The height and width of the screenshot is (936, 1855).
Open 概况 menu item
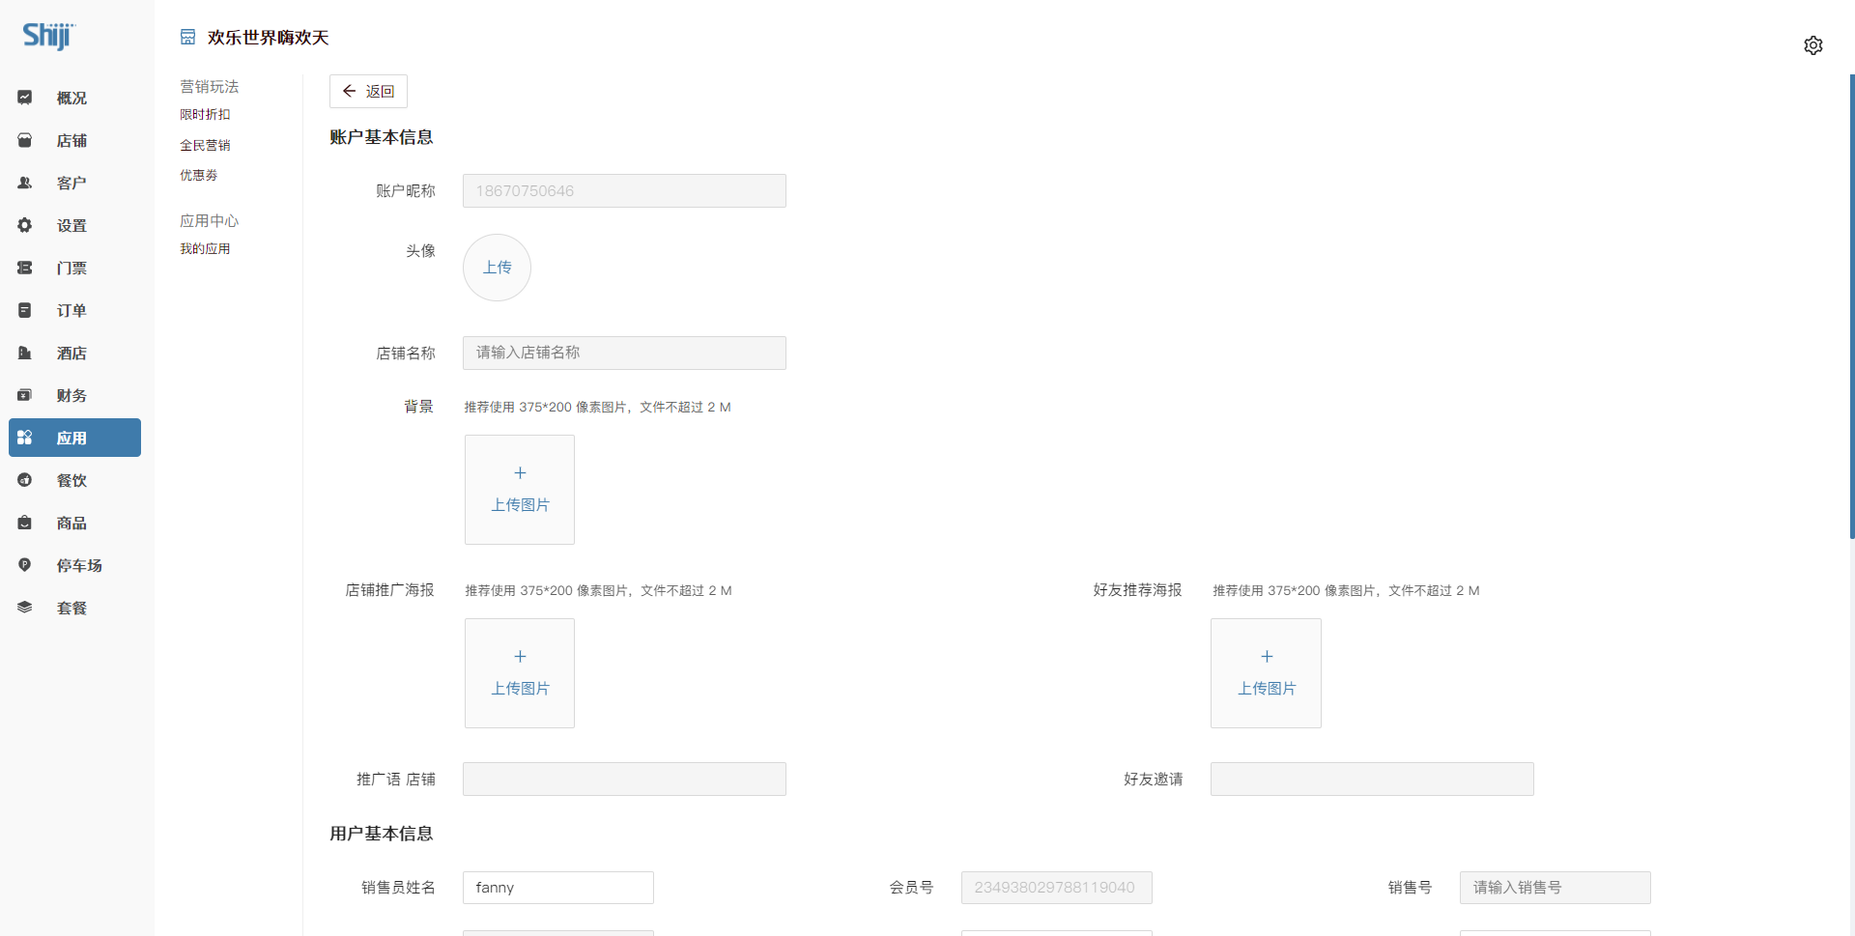pyautogui.click(x=74, y=98)
